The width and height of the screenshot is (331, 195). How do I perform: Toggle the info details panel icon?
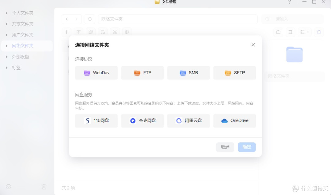[319, 32]
